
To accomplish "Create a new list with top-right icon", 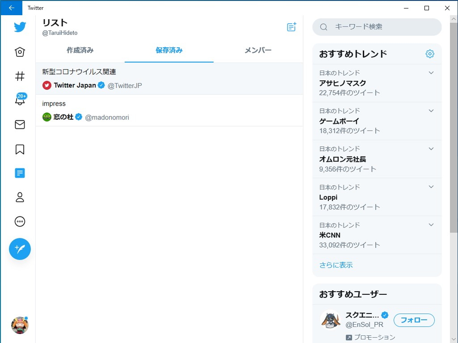I will 291,27.
